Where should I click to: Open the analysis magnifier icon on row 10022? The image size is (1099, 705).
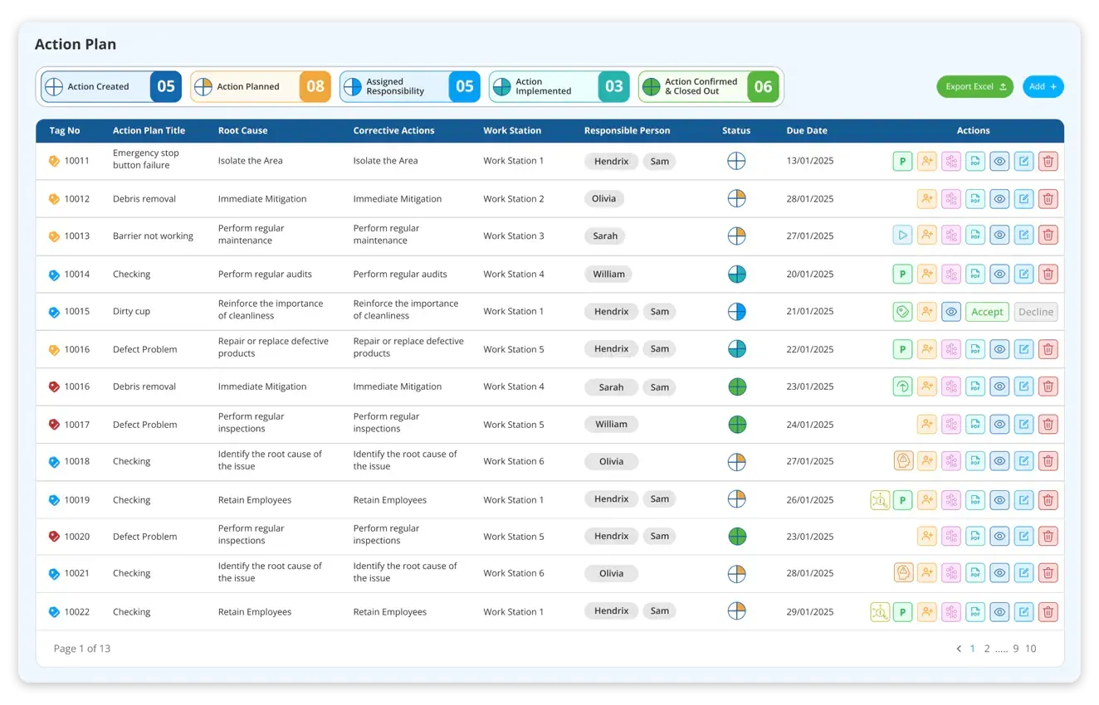pos(880,611)
